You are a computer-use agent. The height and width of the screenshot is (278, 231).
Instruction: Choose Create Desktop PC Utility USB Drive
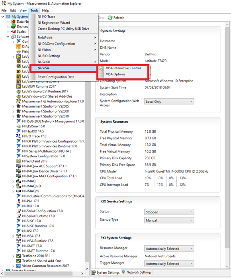point(64,29)
